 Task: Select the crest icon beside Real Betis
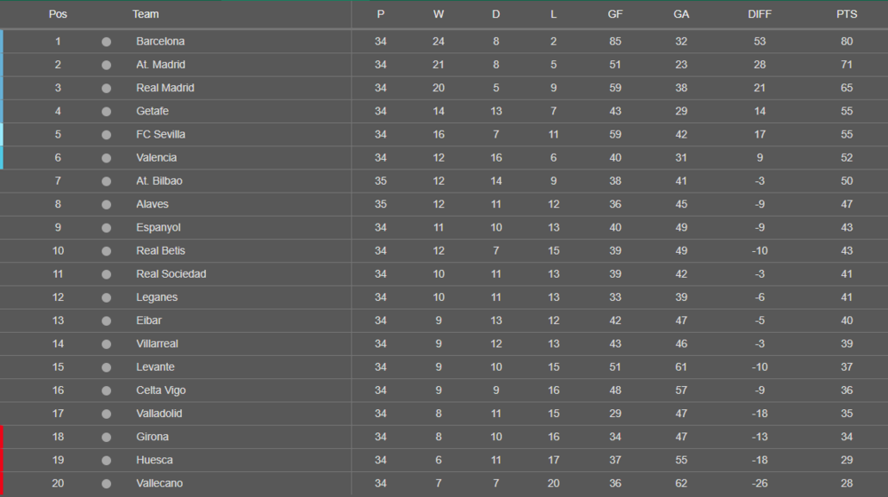pyautogui.click(x=107, y=251)
